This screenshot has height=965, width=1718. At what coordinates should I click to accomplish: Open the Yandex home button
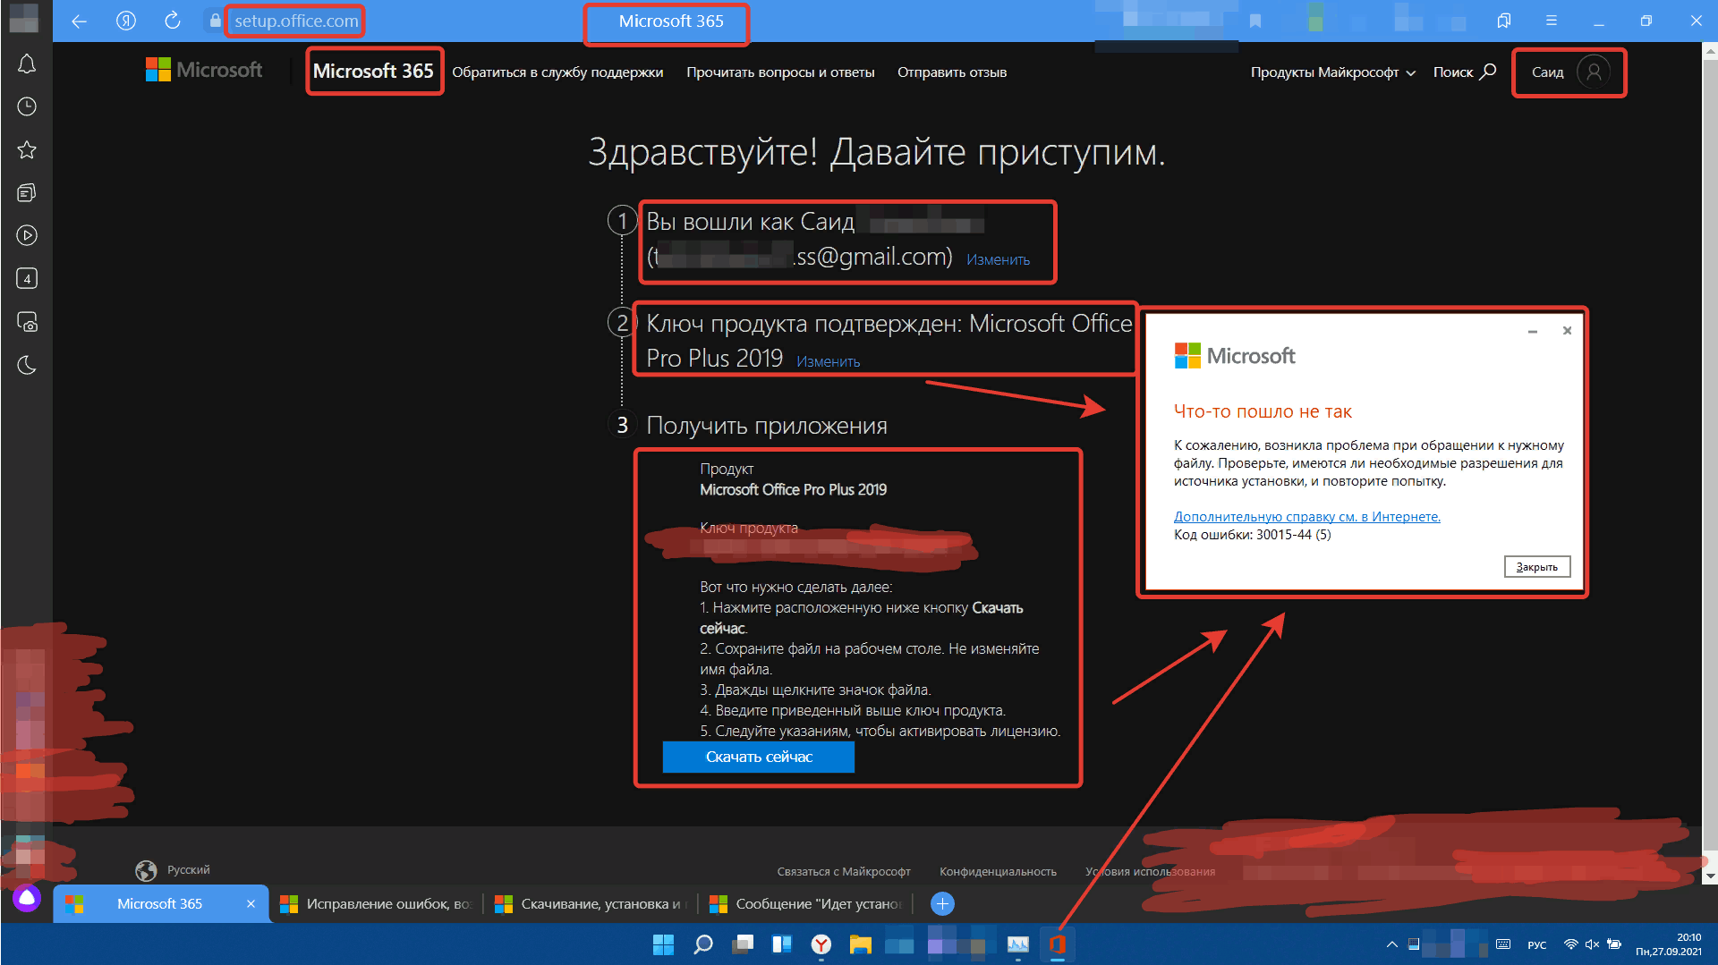(x=126, y=21)
